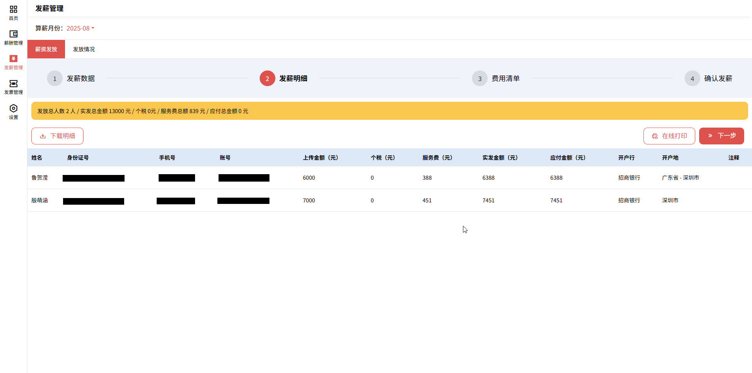Switch to the 发放情况 tab
752x373 pixels.
tap(84, 49)
